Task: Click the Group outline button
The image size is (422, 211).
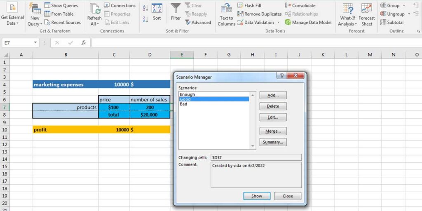Action: (390, 5)
